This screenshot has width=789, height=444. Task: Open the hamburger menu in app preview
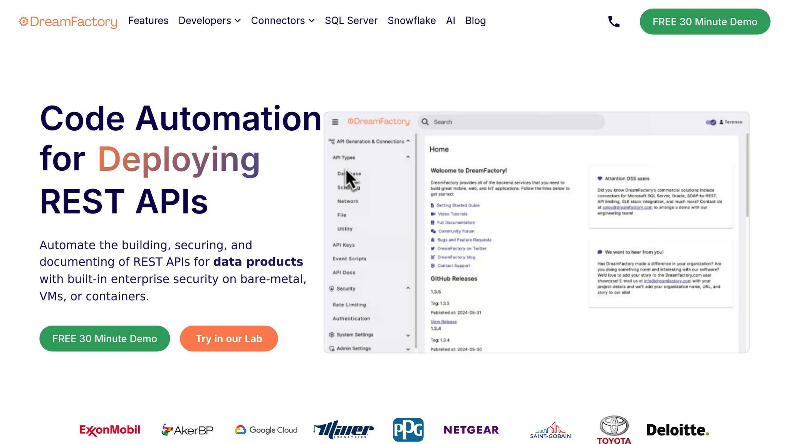coord(335,122)
